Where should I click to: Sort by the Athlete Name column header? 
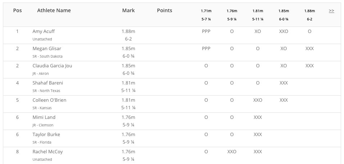click(x=54, y=10)
